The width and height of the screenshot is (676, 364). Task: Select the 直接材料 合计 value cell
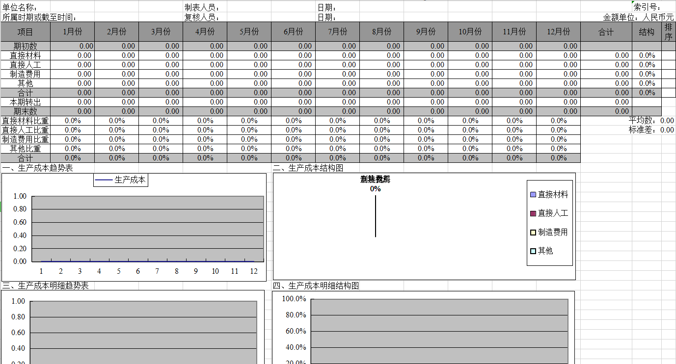(x=606, y=55)
